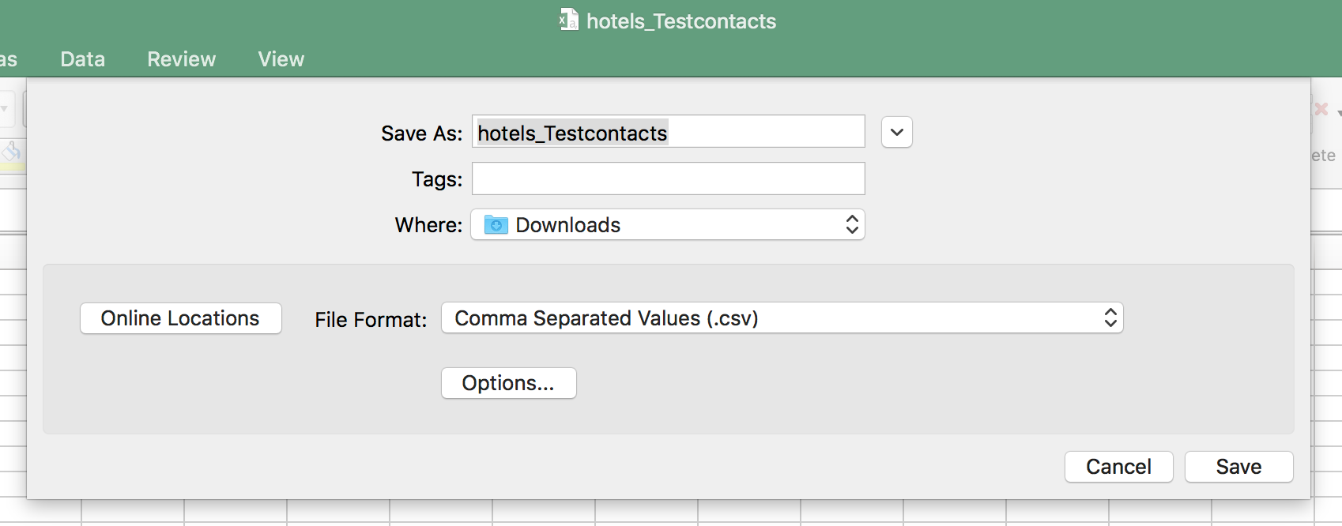Click the Save As filename field
This screenshot has height=526, width=1342.
pos(668,132)
